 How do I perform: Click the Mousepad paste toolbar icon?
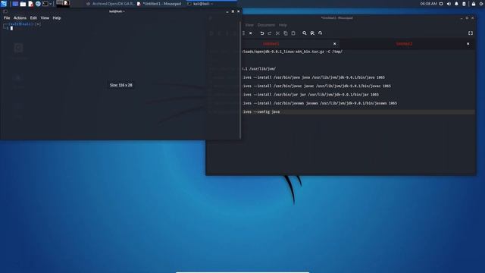click(x=293, y=33)
